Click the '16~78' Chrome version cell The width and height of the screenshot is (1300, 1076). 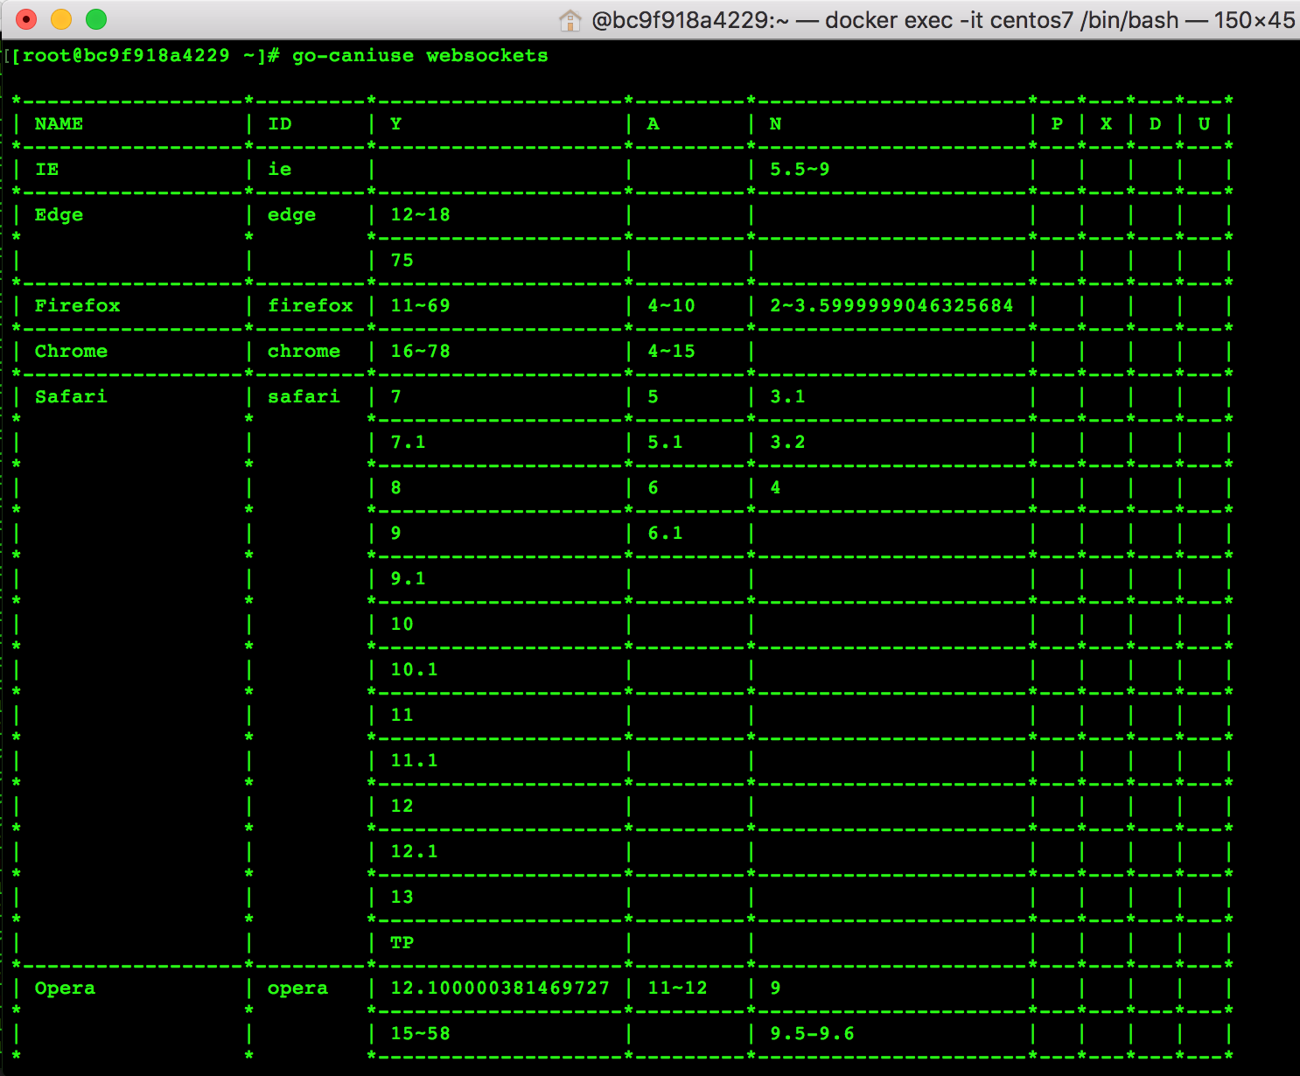[x=420, y=351]
